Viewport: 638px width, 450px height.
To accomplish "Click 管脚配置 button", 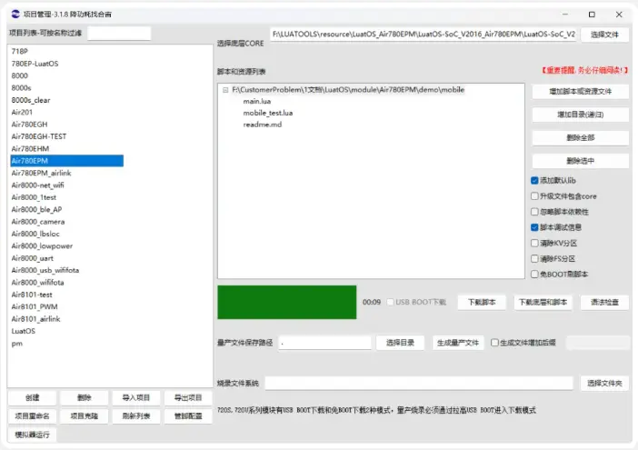I will pos(188,416).
